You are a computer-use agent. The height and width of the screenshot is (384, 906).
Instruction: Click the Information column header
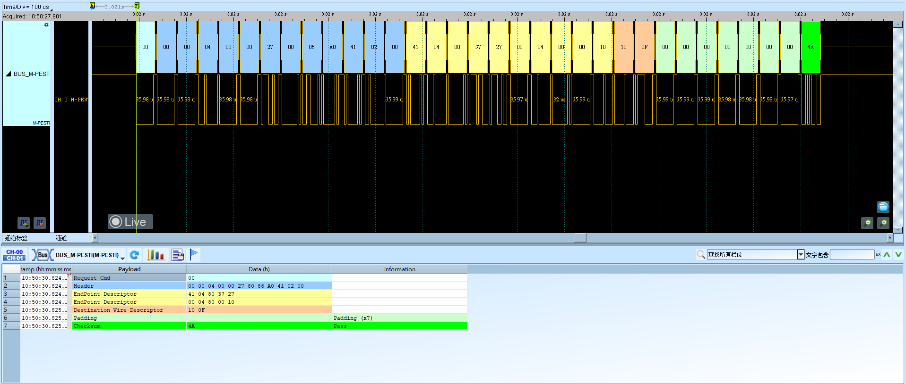(x=399, y=269)
